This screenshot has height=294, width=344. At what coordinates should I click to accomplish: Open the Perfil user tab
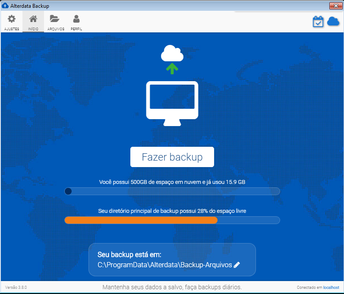coord(76,22)
